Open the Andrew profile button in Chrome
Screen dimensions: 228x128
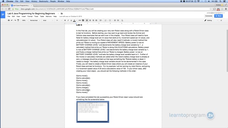click(x=219, y=5)
